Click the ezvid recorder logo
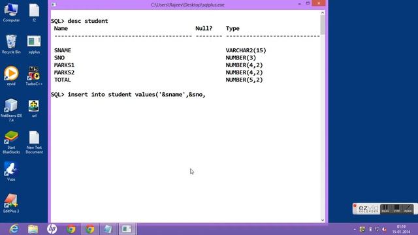The width and height of the screenshot is (418, 235). pyautogui.click(x=368, y=209)
